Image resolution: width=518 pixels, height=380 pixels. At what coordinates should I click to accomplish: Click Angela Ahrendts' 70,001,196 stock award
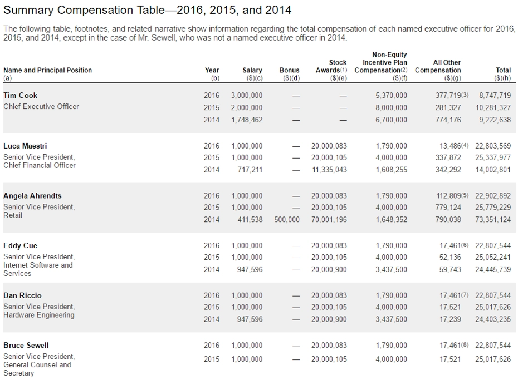click(329, 219)
